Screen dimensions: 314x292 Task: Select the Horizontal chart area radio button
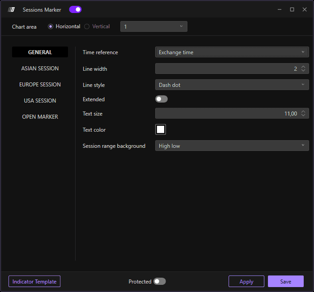point(51,26)
